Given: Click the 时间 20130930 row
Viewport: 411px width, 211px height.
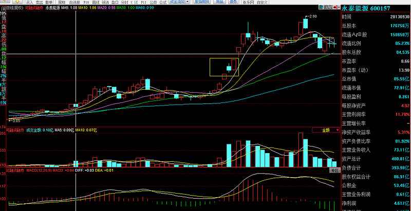Looking at the screenshot, I should tap(376, 17).
